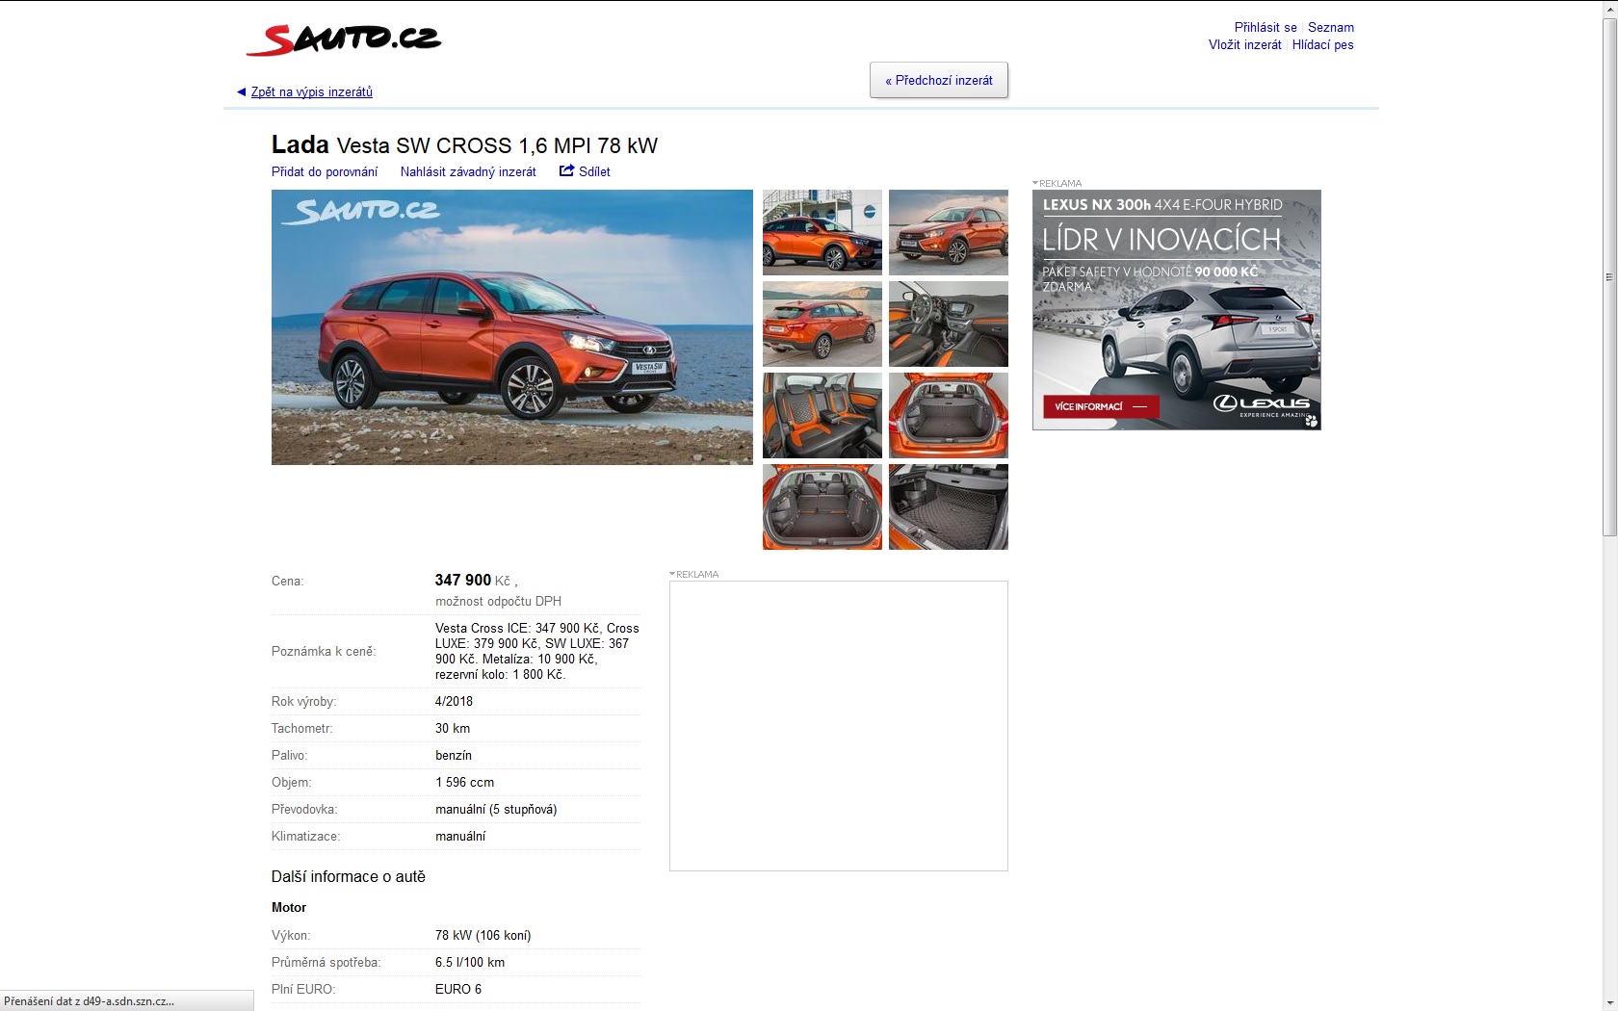Click the vertical page scrollbar
The height and width of the screenshot is (1011, 1618).
pos(1608,277)
